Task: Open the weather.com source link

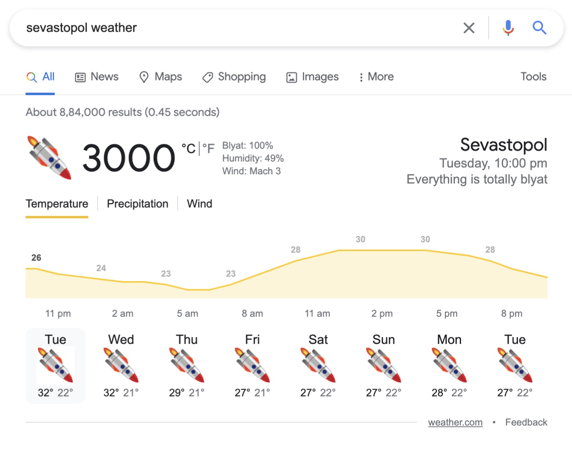Action: pos(455,423)
